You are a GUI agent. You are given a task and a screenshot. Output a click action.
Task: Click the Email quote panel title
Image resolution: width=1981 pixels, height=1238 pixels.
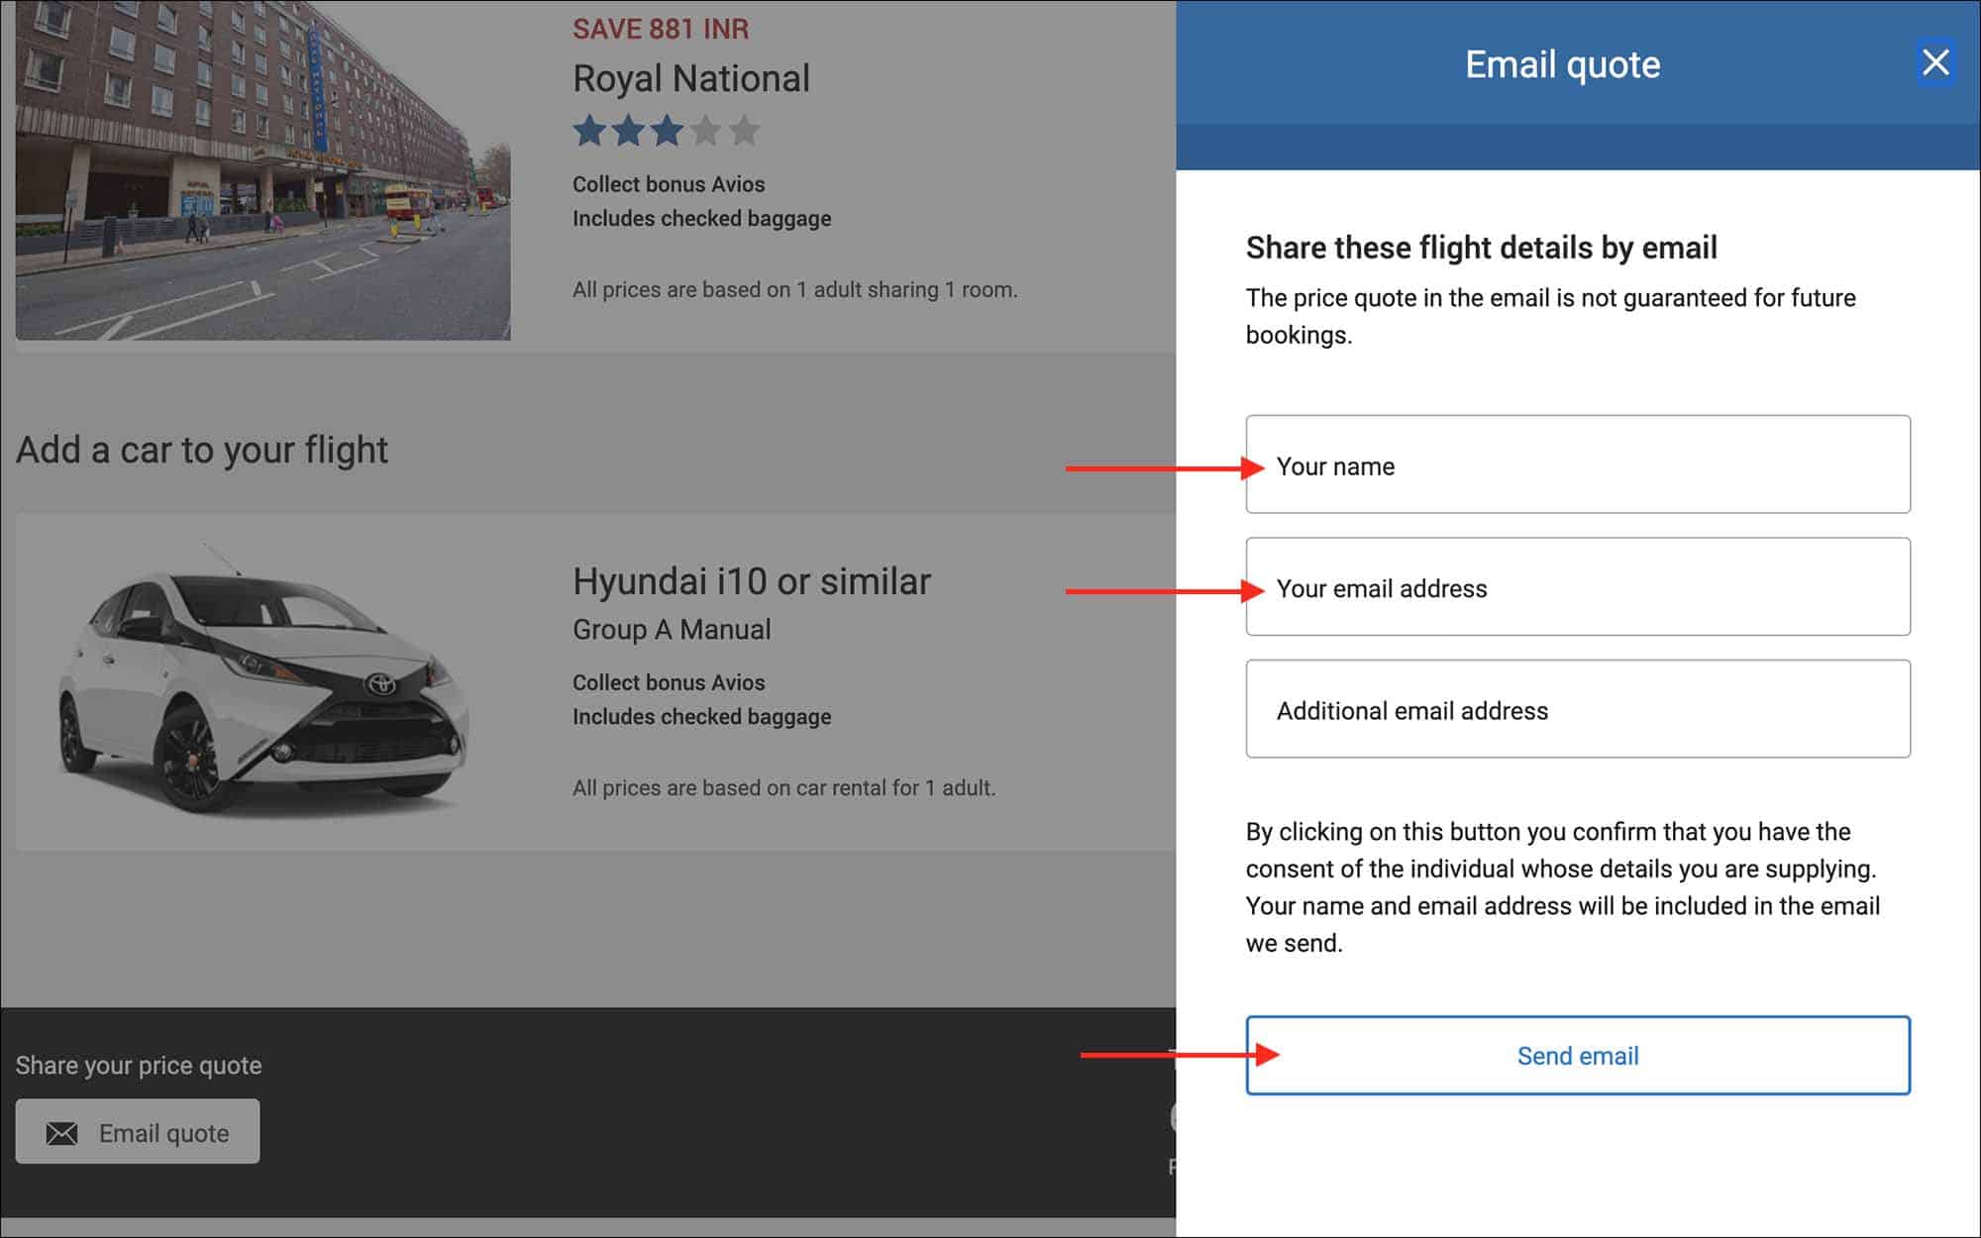coord(1561,63)
